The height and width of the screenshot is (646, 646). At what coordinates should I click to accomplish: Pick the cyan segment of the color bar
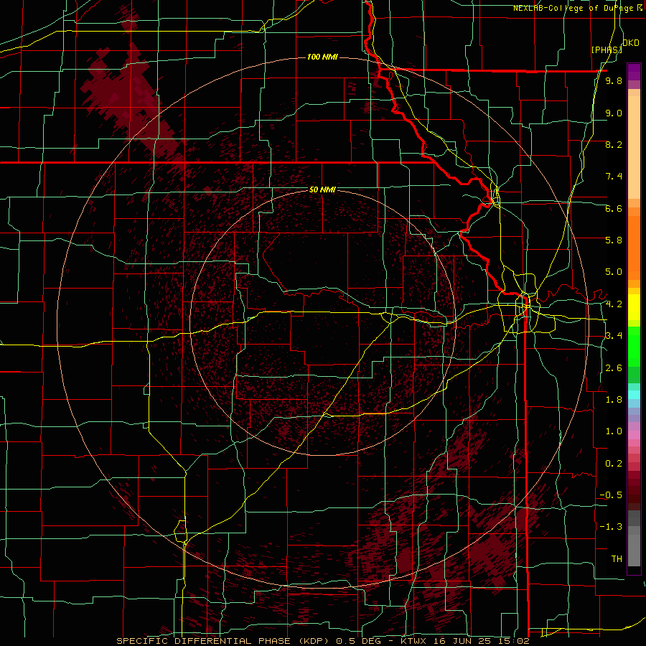tap(634, 395)
